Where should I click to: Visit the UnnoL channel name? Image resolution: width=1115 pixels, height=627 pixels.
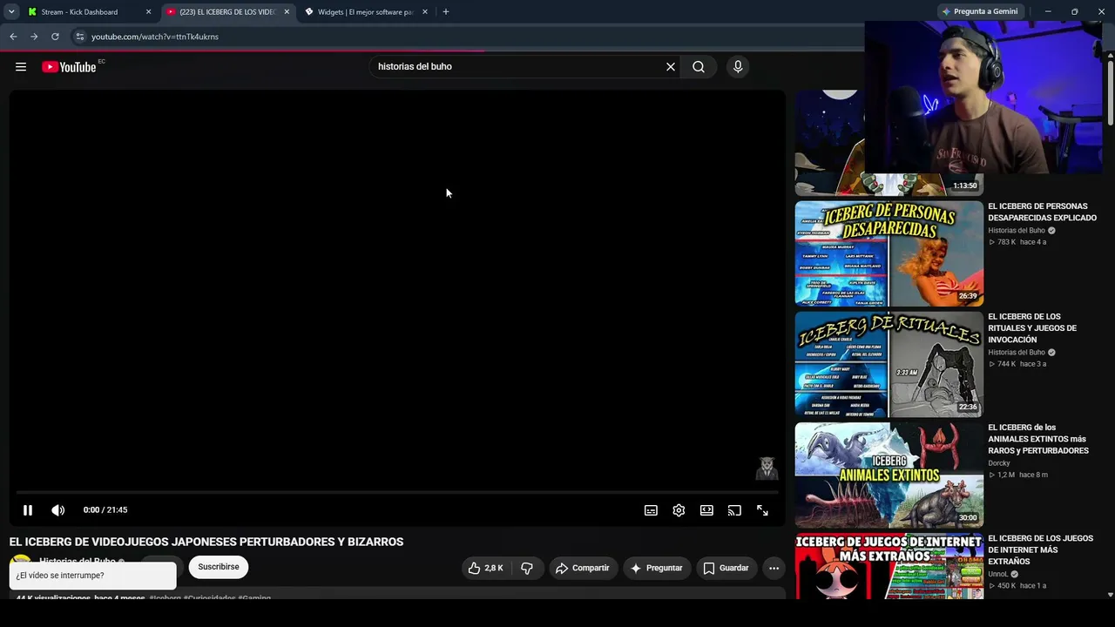[998, 575]
